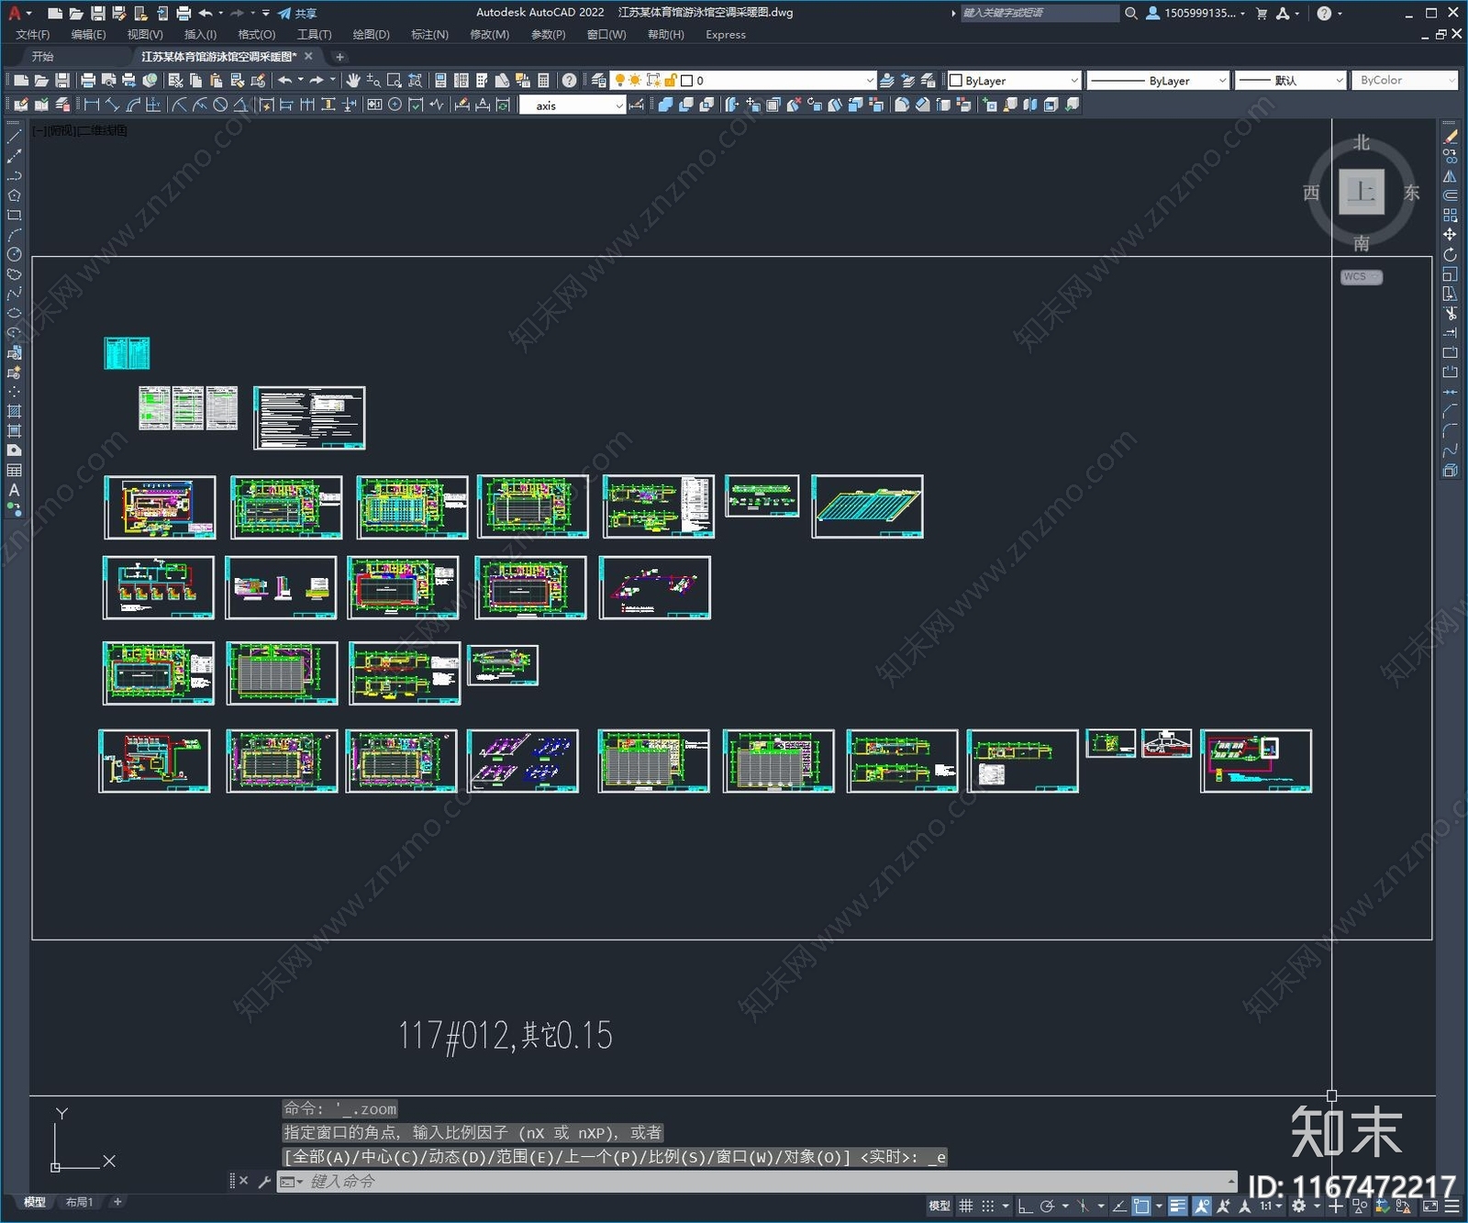
Task: Open the 修改(M) menu
Action: click(x=490, y=35)
